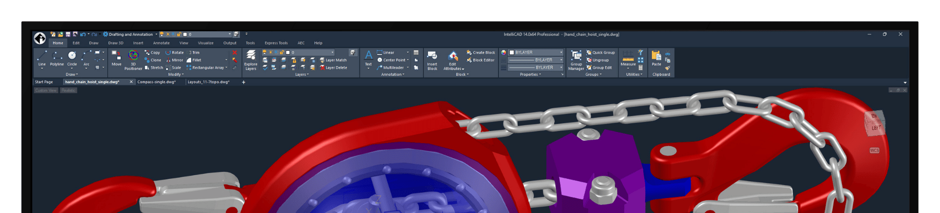The width and height of the screenshot is (940, 213).
Task: Select the Arc tool
Action: 86,59
